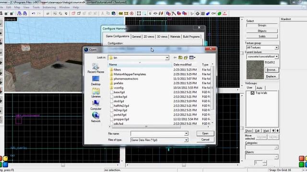
Task: Click the current concrete texture preview thumbnail
Action: tap(255, 70)
